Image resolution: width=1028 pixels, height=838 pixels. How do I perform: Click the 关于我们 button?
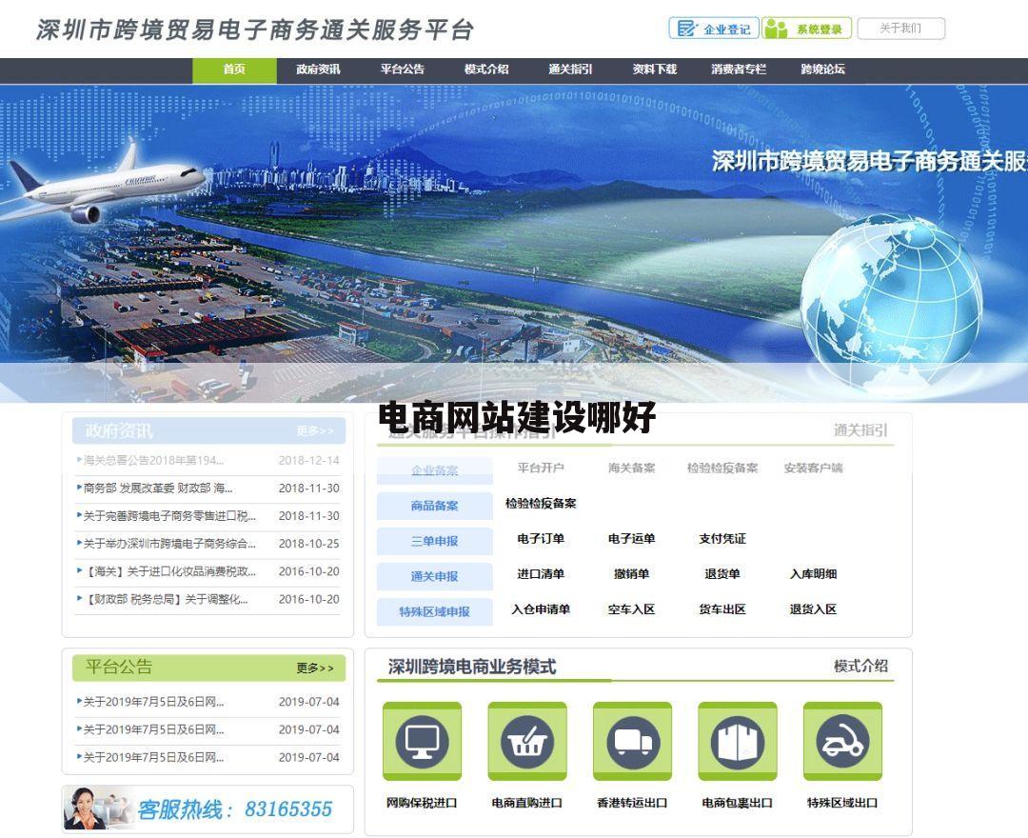[x=899, y=29]
